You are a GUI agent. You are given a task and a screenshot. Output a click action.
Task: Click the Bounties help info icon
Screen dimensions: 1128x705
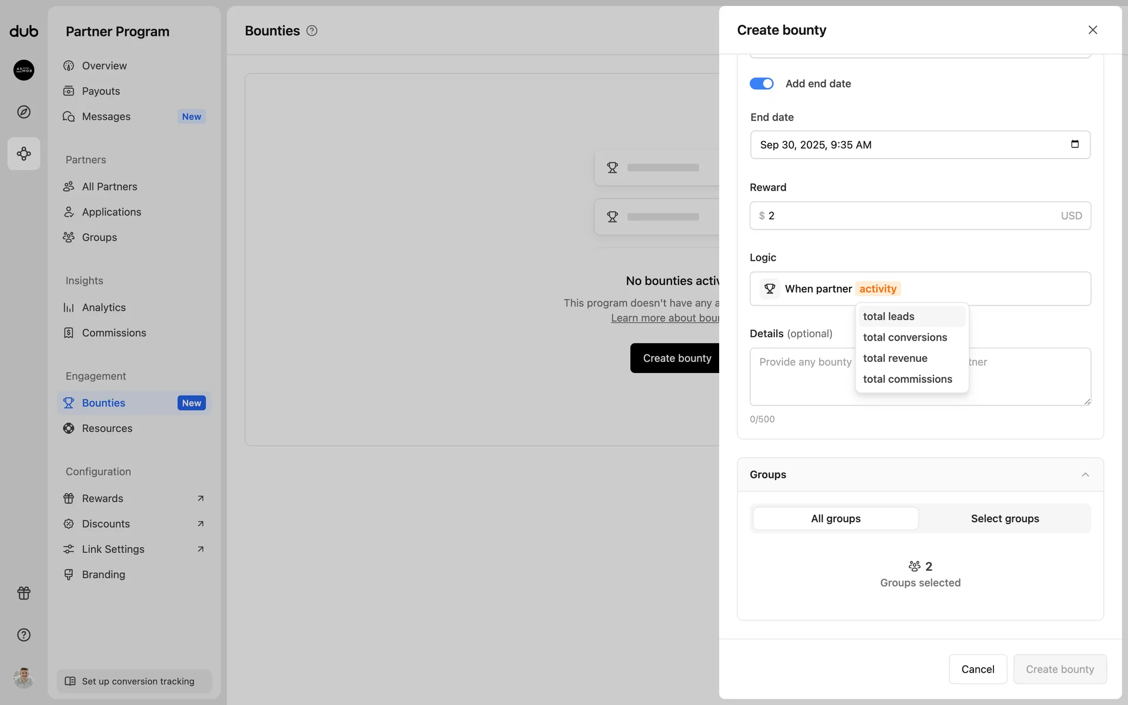[312, 31]
